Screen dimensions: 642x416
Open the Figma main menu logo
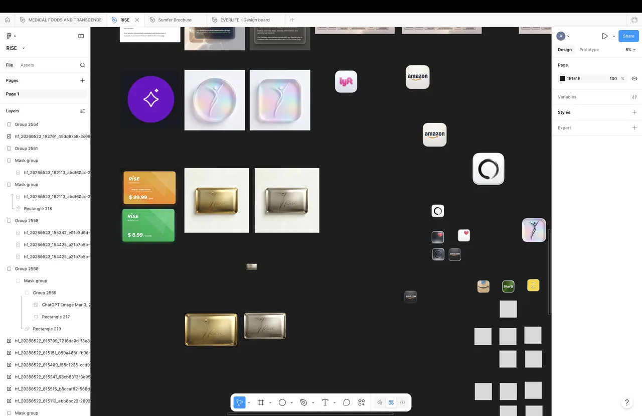pyautogui.click(x=9, y=36)
